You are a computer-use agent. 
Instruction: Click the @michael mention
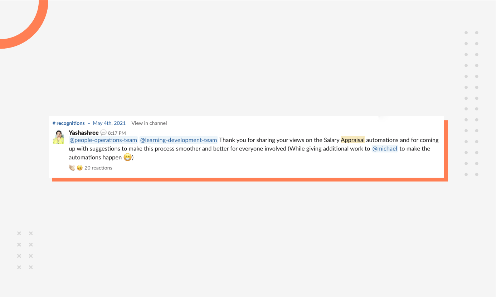click(385, 149)
